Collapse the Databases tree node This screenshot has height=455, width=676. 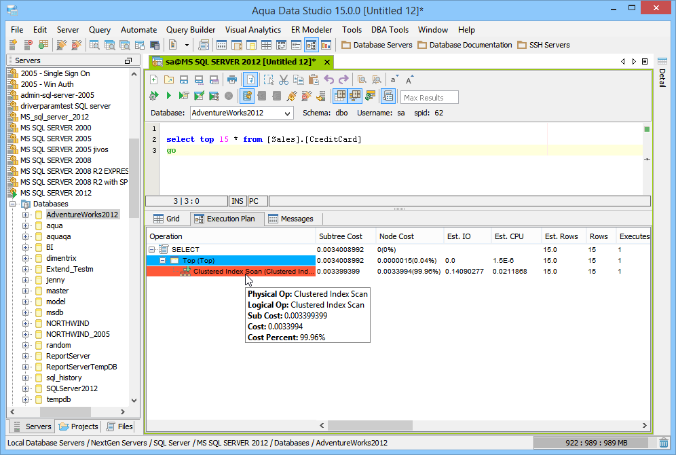12,204
